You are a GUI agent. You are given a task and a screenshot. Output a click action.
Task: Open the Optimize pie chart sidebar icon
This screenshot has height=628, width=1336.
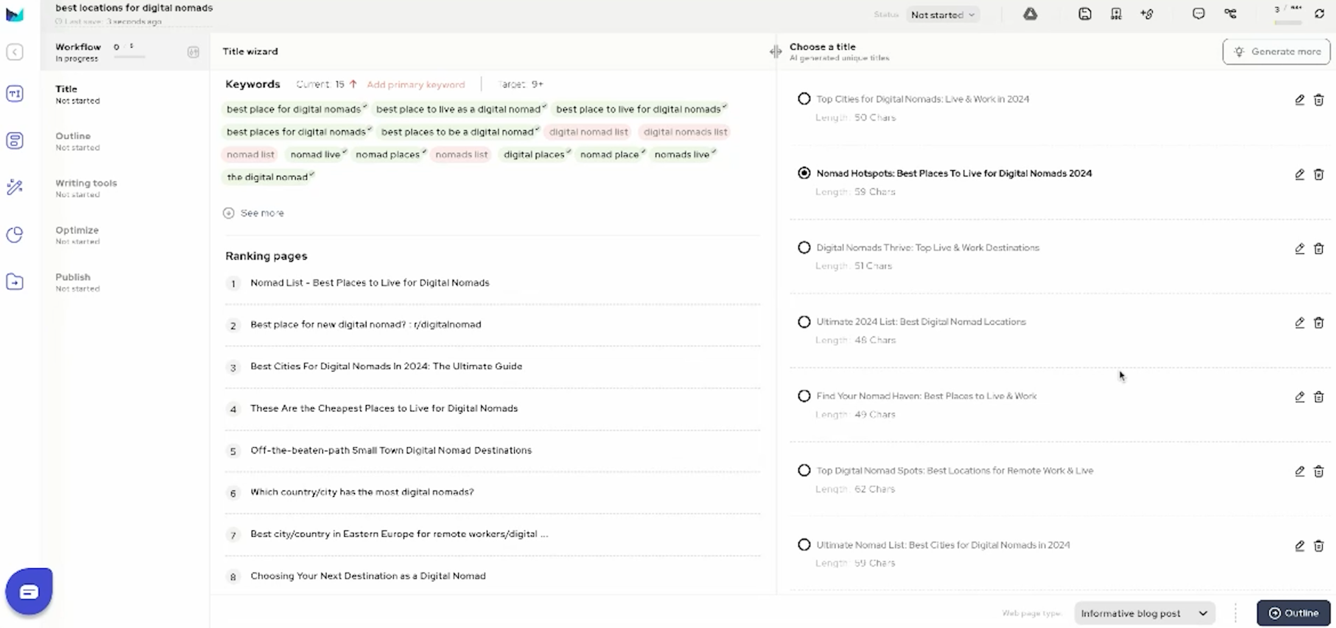[15, 235]
